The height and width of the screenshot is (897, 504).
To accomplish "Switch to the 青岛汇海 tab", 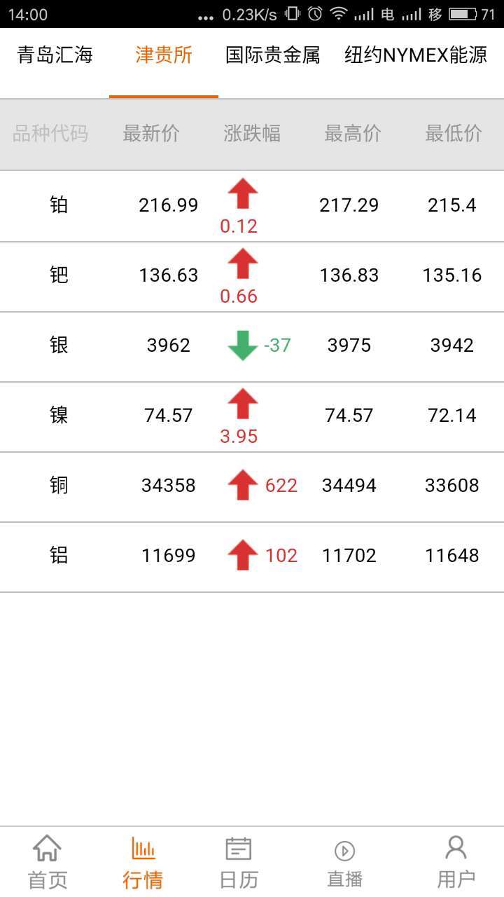I will [x=55, y=55].
